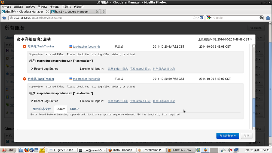272x153 pixels.
Task: Open the 书签(B) menu
Action: tap(54, 7)
